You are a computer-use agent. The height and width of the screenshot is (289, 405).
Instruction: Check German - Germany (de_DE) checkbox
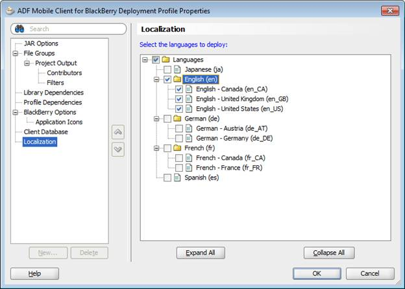(x=179, y=138)
